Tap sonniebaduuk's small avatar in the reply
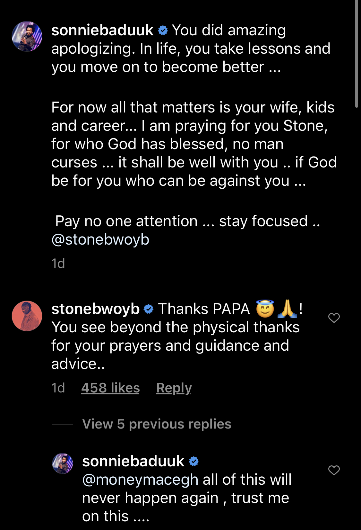Screen dimensions: 361x530 click(63, 463)
